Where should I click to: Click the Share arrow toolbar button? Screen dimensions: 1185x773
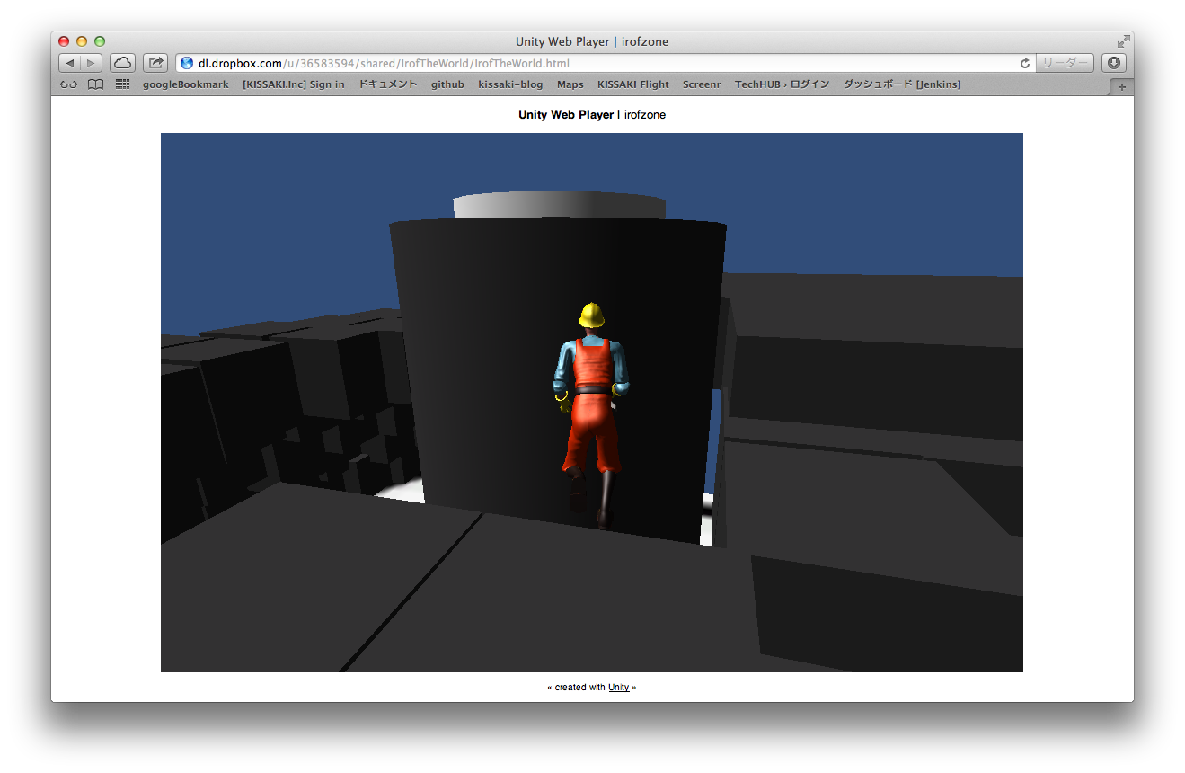(155, 63)
